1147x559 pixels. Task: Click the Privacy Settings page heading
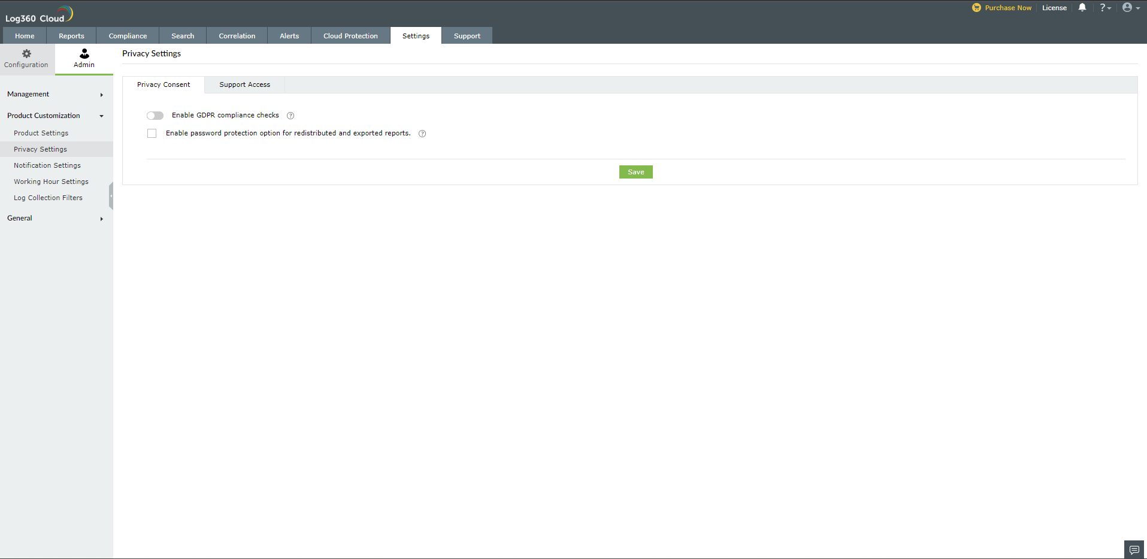point(152,54)
